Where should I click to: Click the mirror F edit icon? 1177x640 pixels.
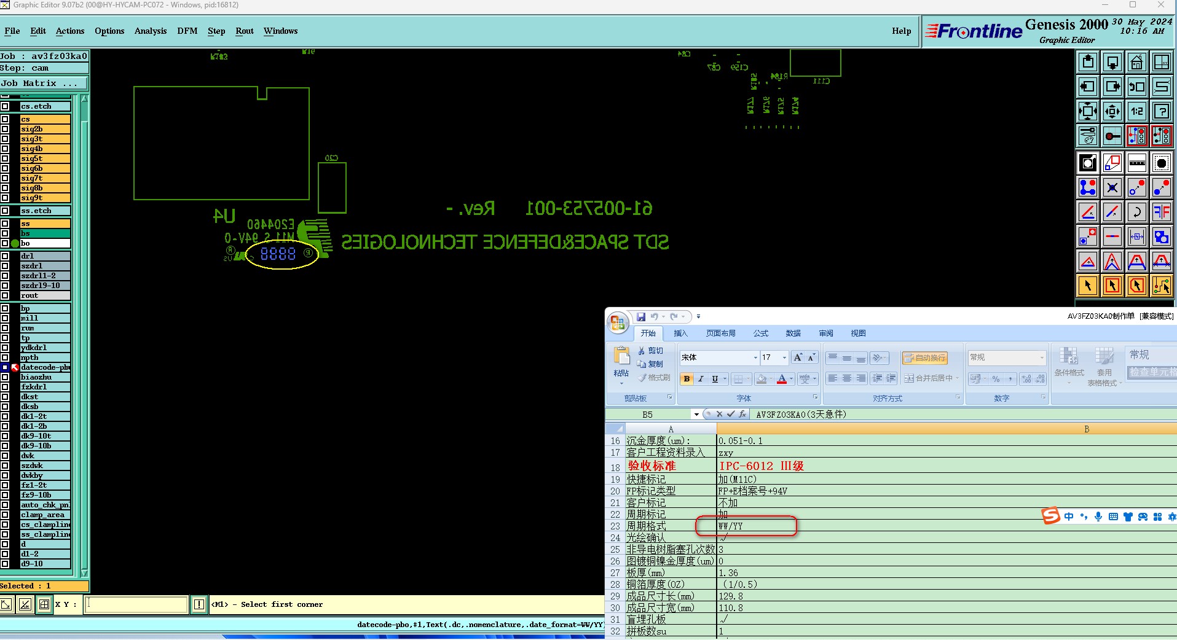pyautogui.click(x=1162, y=212)
